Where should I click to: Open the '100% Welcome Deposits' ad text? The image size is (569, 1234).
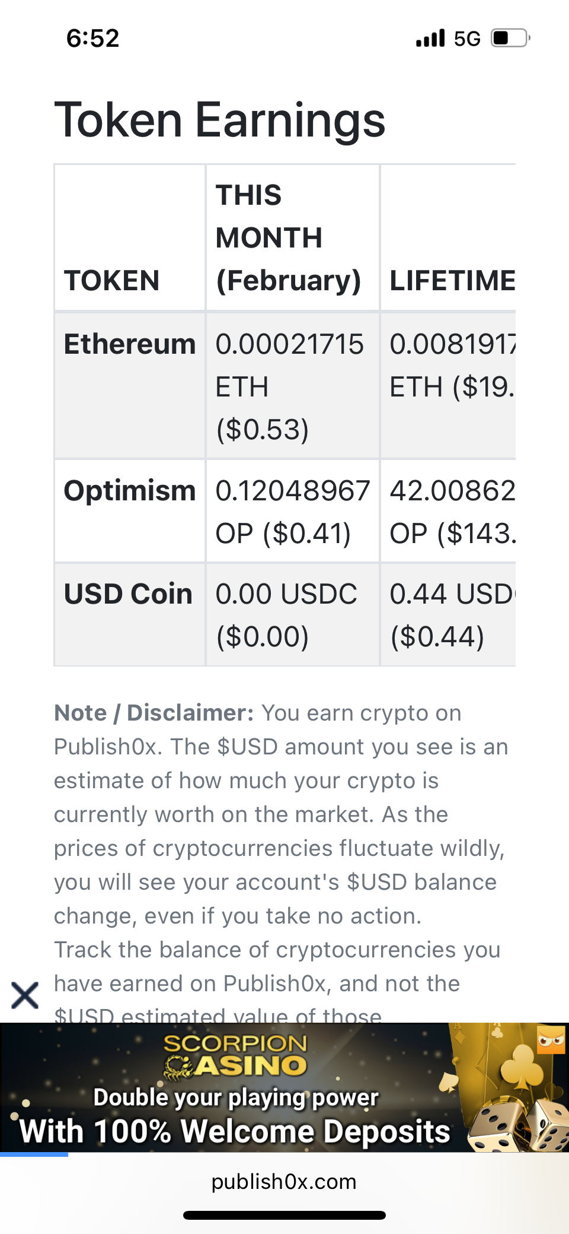tap(235, 1131)
